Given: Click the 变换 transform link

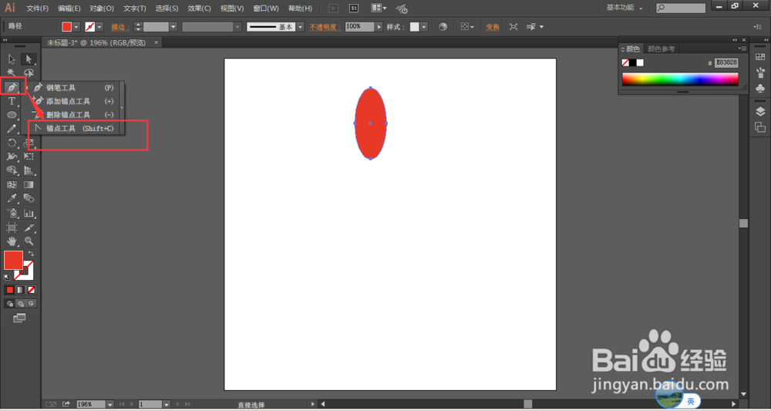Looking at the screenshot, I should [493, 27].
